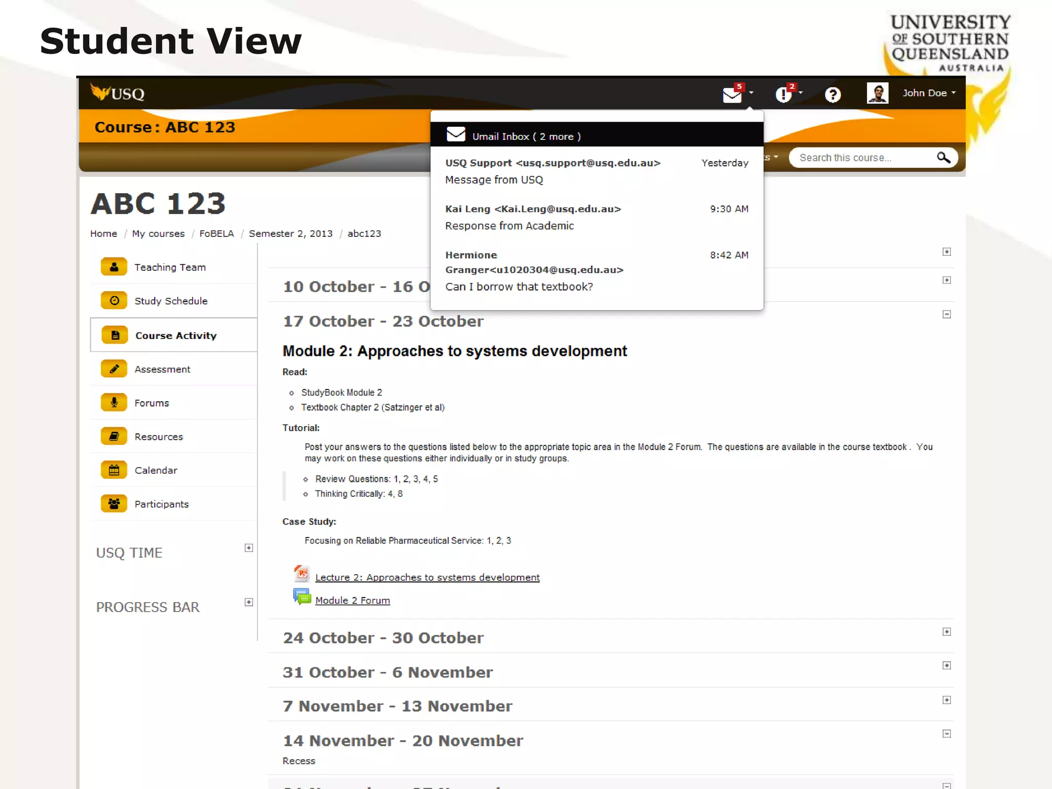Open the alerts exclamation notification icon
This screenshot has width=1052, height=789.
(783, 95)
